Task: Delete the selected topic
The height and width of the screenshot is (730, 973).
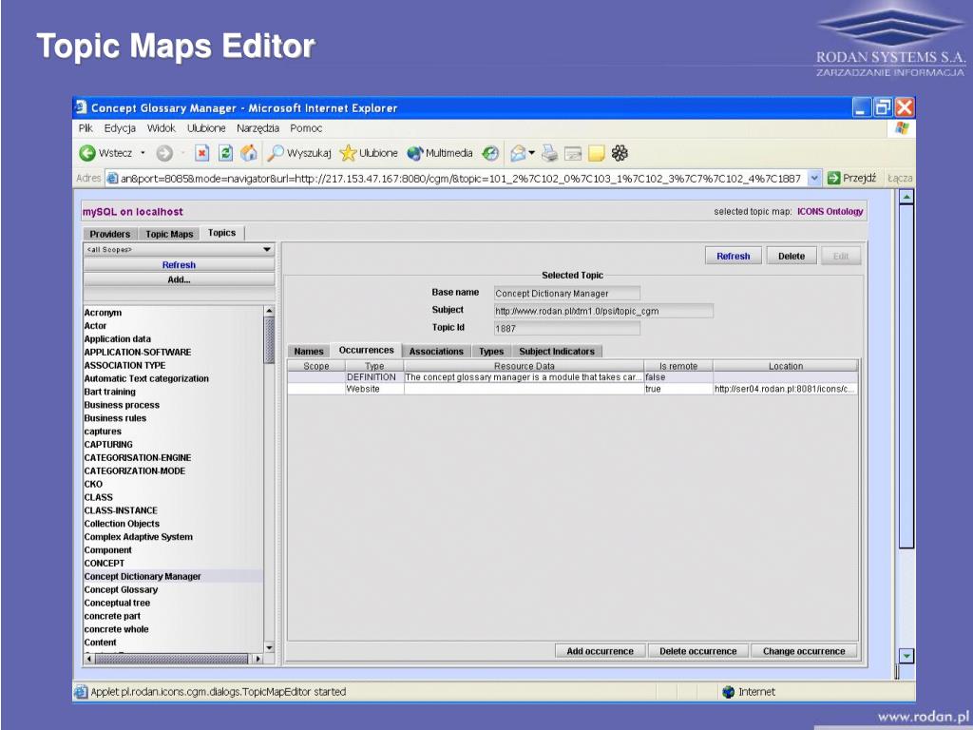Action: click(792, 256)
